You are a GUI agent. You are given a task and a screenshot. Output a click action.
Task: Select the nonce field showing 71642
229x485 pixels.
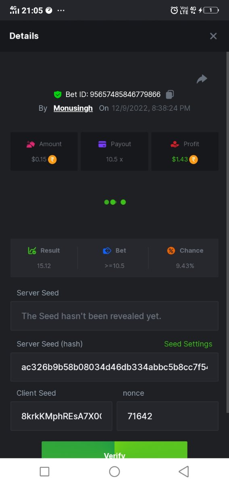[x=168, y=416]
